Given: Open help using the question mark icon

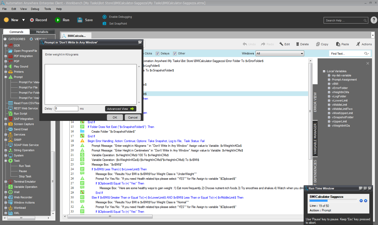Looking at the screenshot, I should coord(374,20).
